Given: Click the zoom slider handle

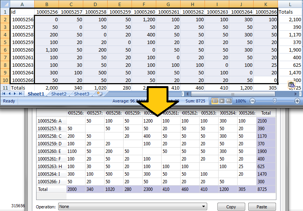Looking at the screenshot, I should coord(274,101).
